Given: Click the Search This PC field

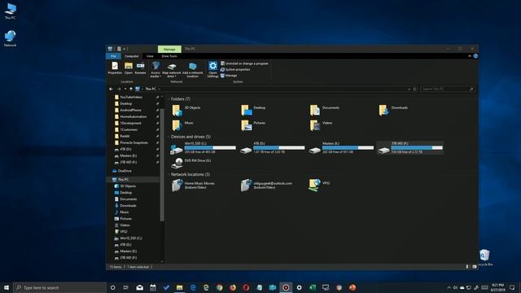Looking at the screenshot, I should pos(447,89).
